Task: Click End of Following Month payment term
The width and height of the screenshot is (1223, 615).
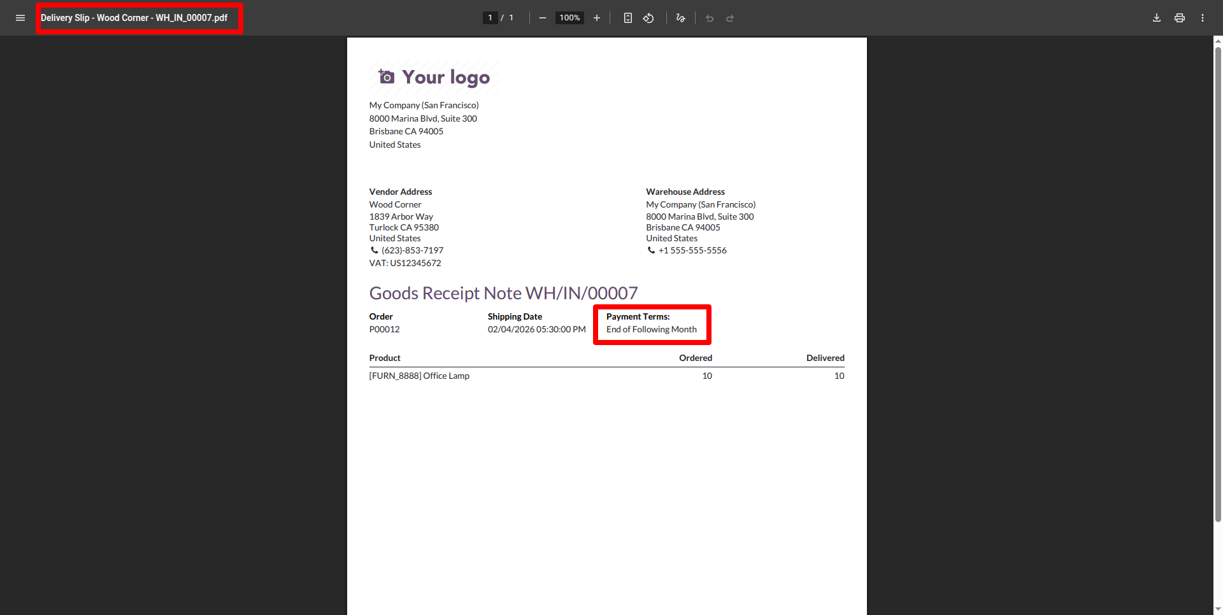Action: (652, 329)
